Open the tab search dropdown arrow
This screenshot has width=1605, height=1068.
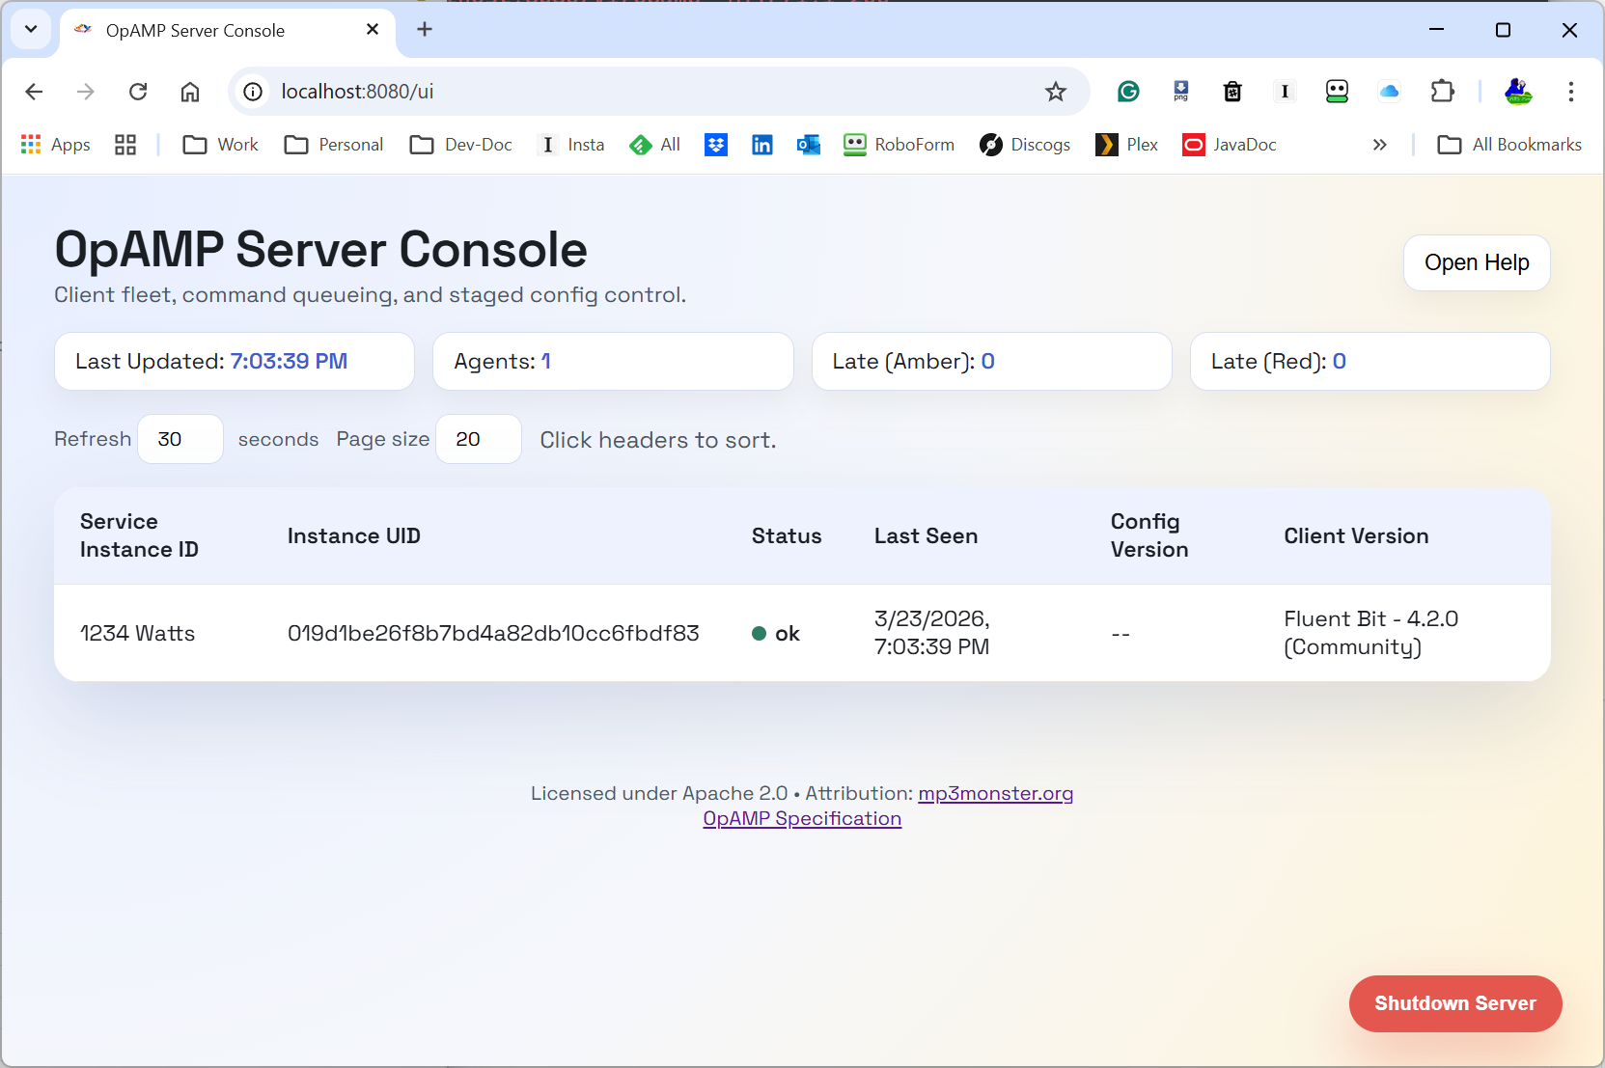pyautogui.click(x=31, y=29)
